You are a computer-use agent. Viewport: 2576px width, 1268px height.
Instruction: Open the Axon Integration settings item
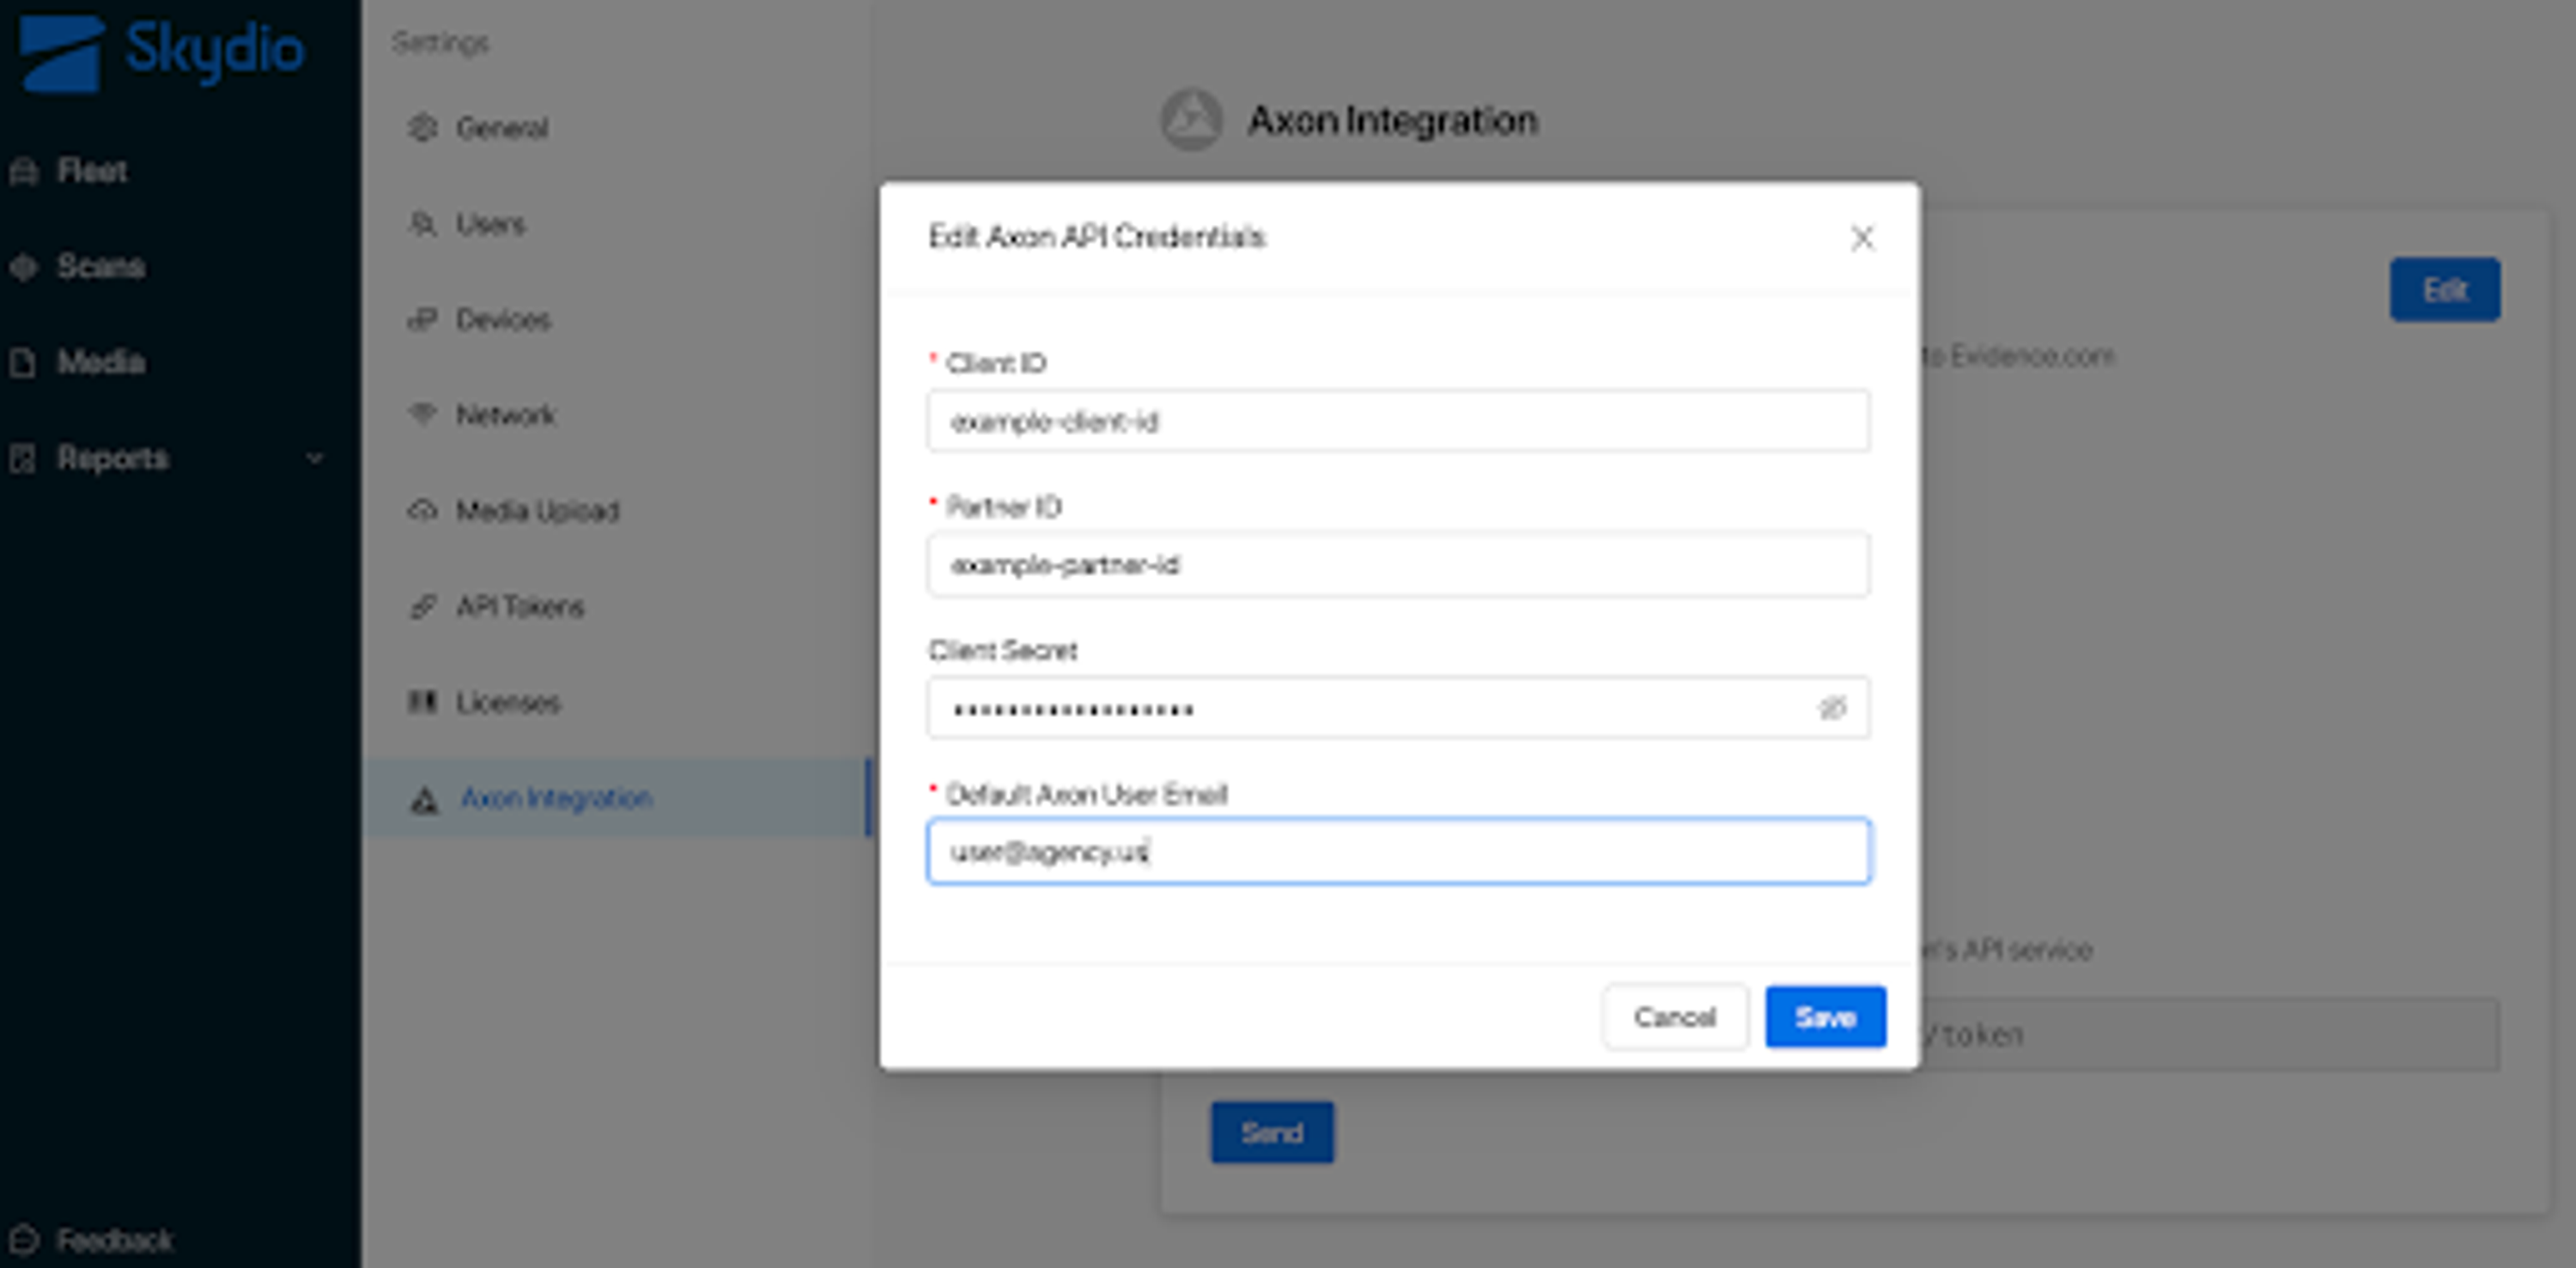point(555,798)
